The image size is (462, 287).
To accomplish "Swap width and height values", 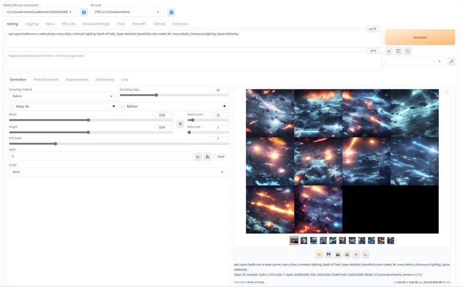I will pyautogui.click(x=180, y=124).
